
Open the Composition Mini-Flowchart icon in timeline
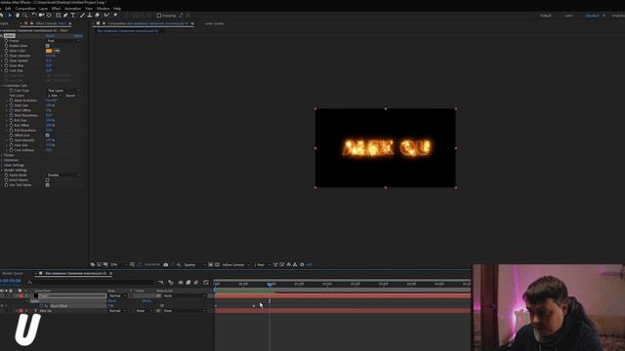pos(160,282)
